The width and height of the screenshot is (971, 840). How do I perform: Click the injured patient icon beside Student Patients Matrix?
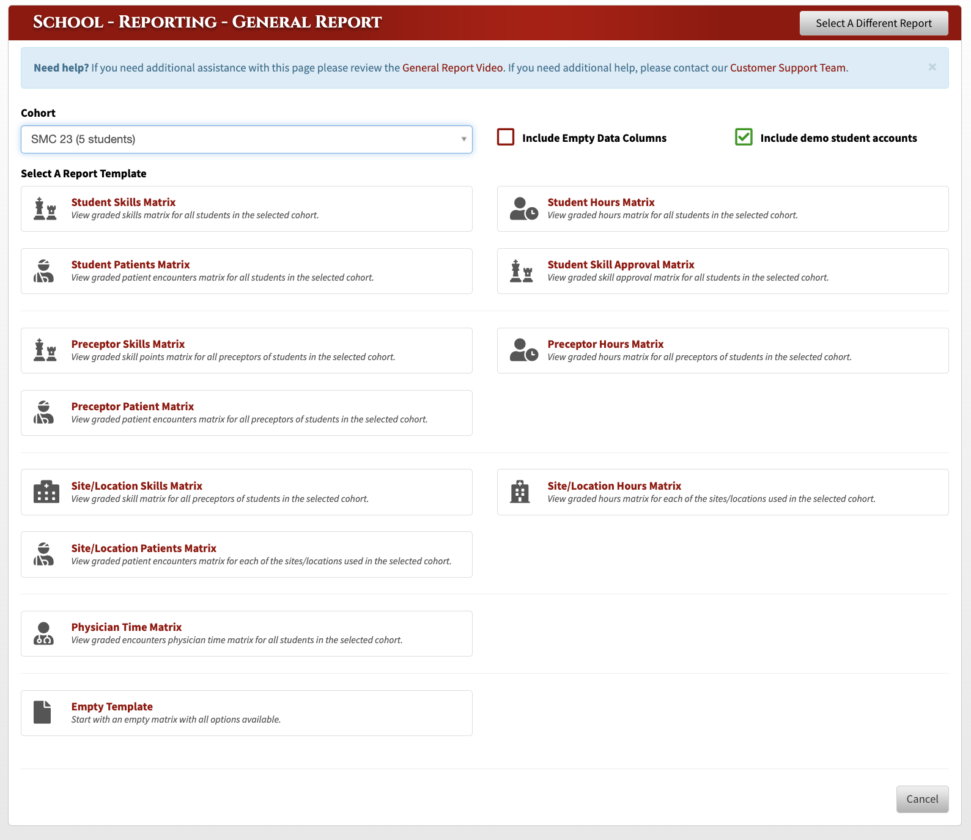[x=44, y=271]
